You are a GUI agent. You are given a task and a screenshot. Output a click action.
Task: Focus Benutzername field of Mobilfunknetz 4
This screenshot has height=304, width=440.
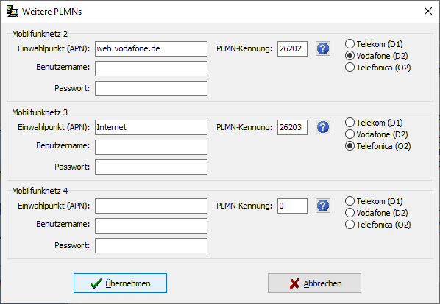(151, 226)
